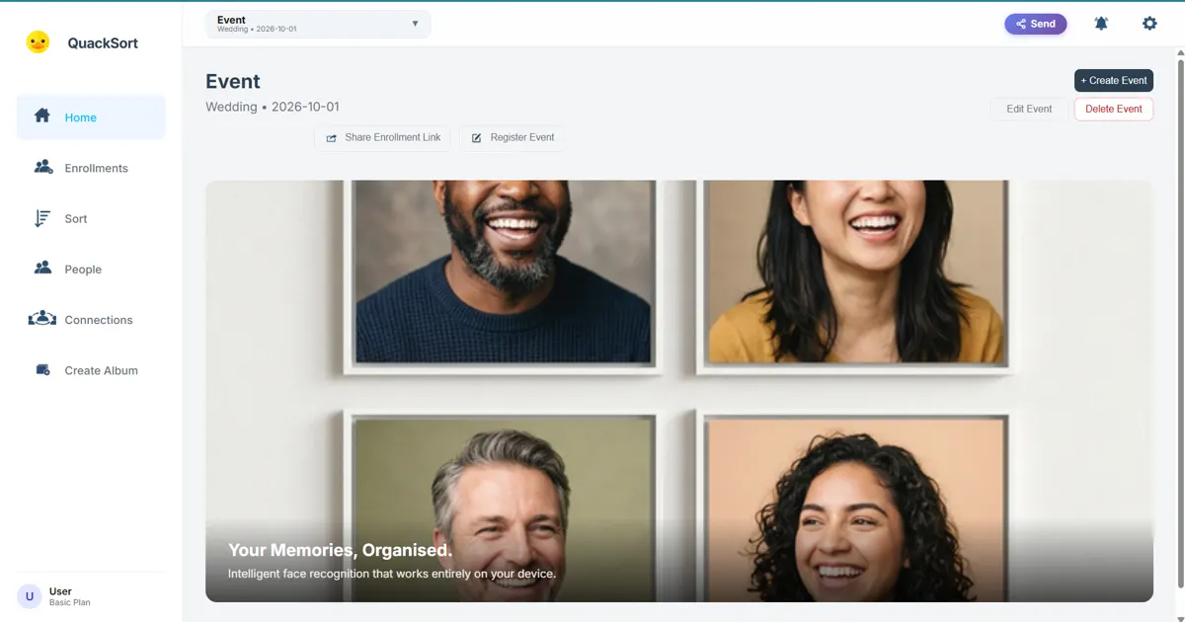Viewport: 1185px width, 622px height.
Task: Open settings gear icon
Action: [1149, 24]
